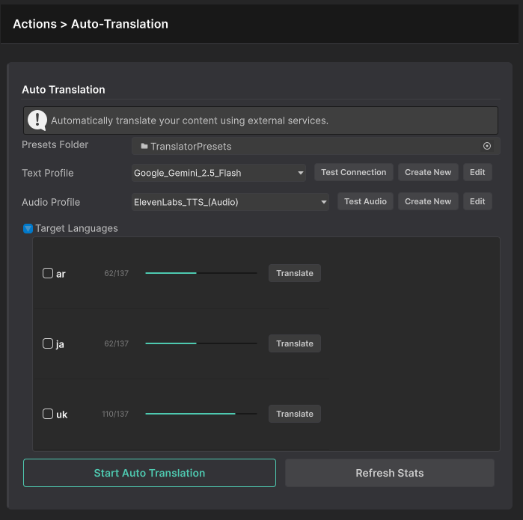This screenshot has width=523, height=520.
Task: Click the Test Audio button
Action: pyautogui.click(x=365, y=201)
